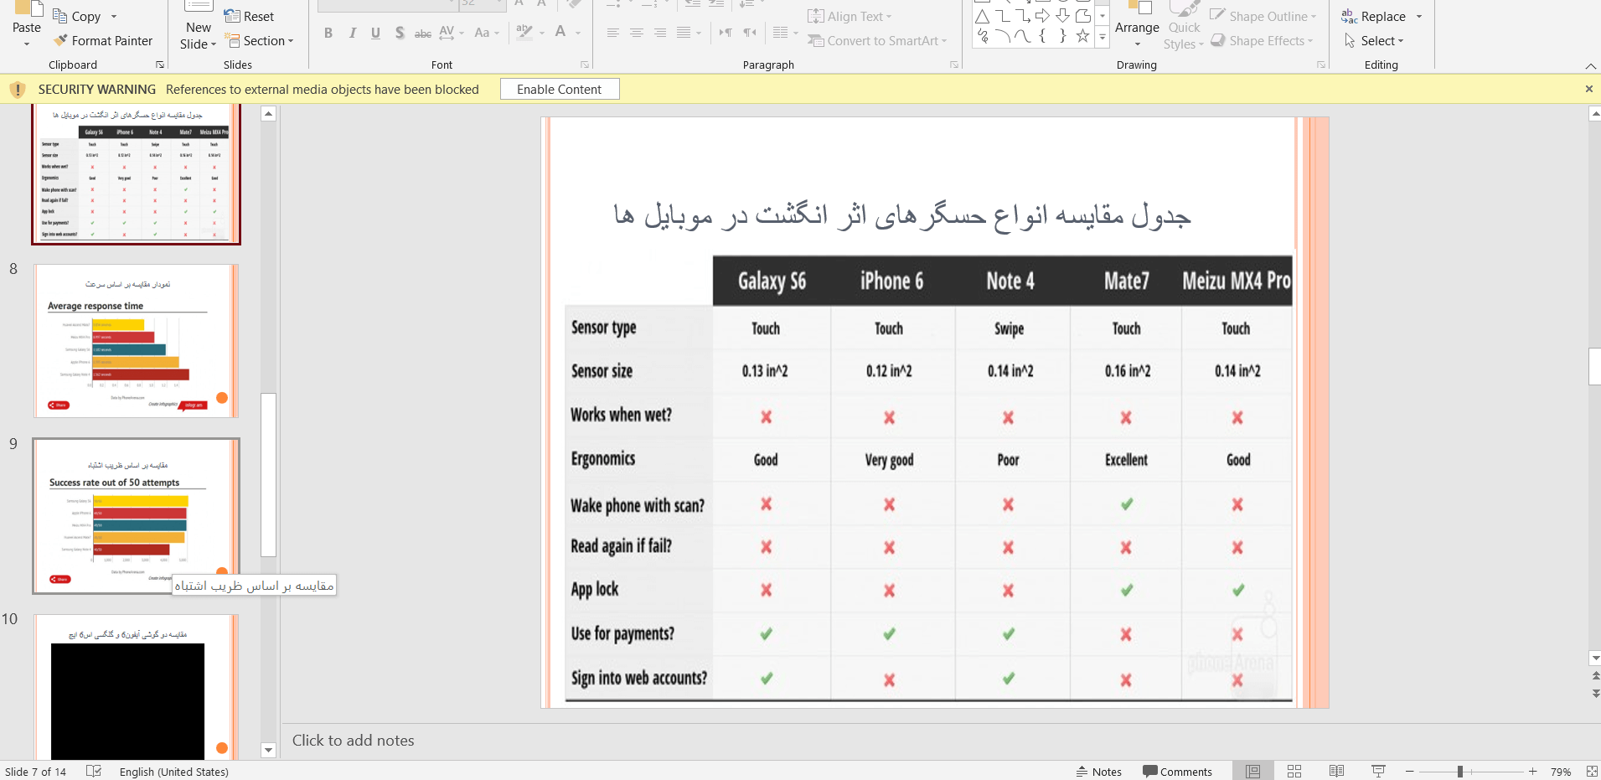Viewport: 1601px width, 780px height.
Task: Collapse the ribbon with the chevron
Action: pos(1590,65)
